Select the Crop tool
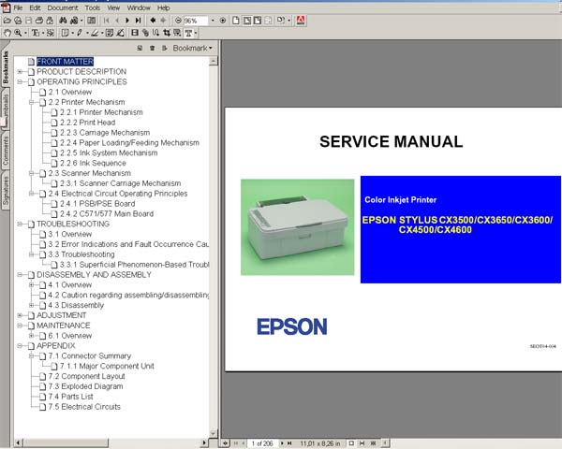This screenshot has height=449, width=562. pyautogui.click(x=167, y=34)
